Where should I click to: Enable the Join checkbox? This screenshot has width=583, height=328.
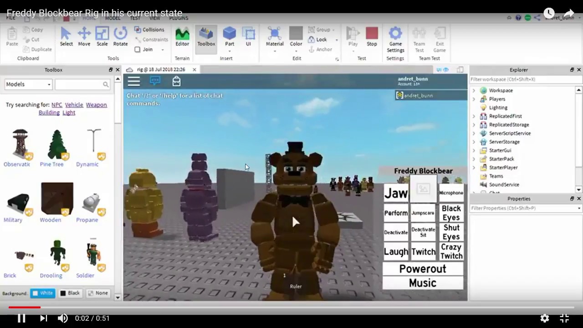point(138,49)
